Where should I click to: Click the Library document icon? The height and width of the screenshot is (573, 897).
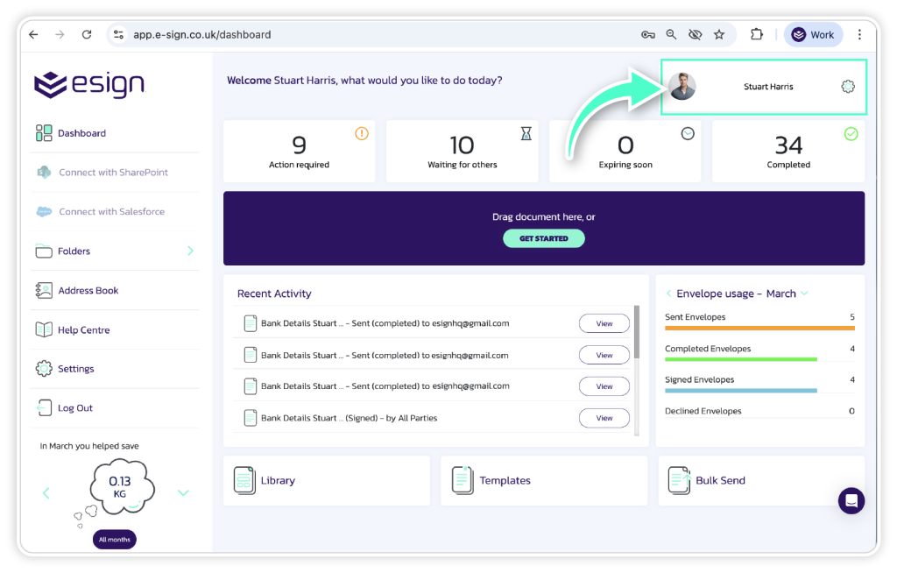point(244,480)
